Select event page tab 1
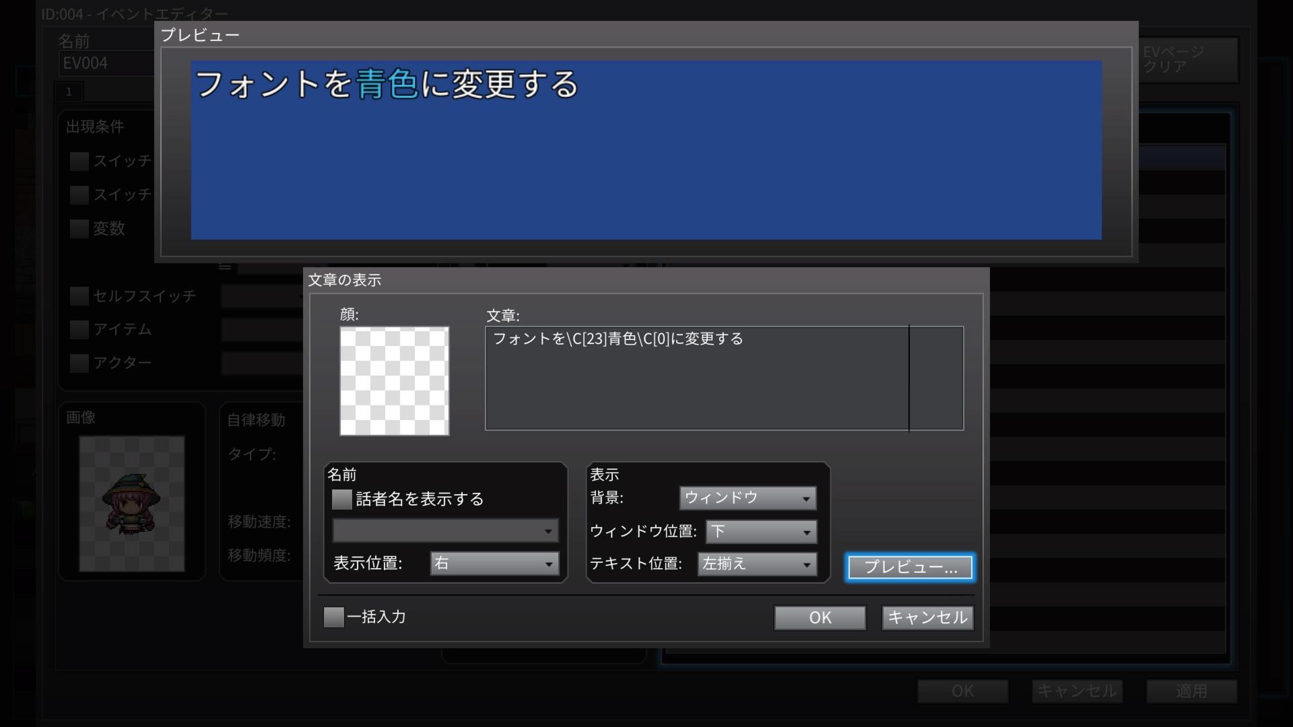Image resolution: width=1293 pixels, height=727 pixels. (x=69, y=92)
